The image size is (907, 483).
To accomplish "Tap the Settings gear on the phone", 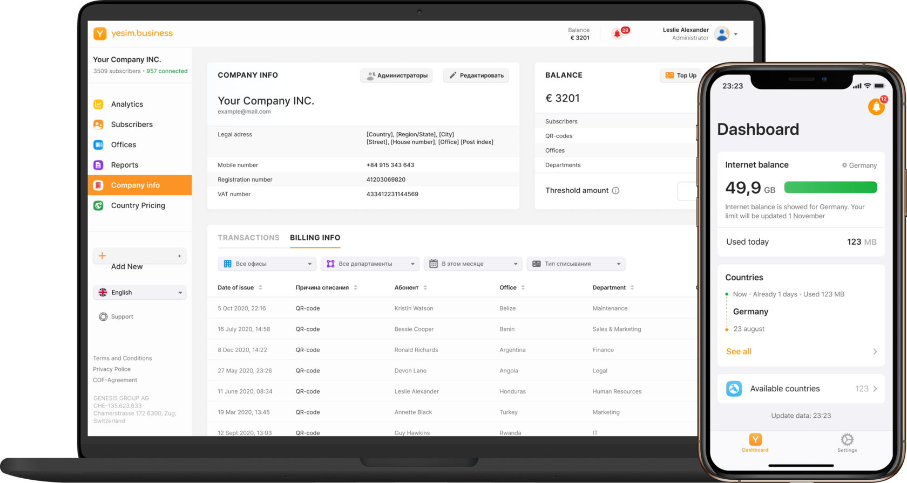I will [847, 439].
